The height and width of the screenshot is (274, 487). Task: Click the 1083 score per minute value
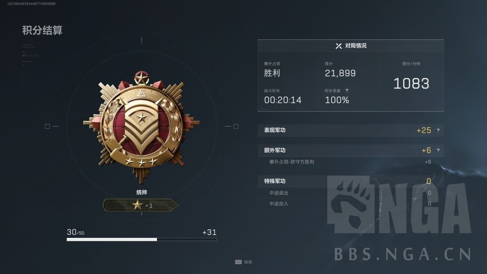(x=411, y=84)
